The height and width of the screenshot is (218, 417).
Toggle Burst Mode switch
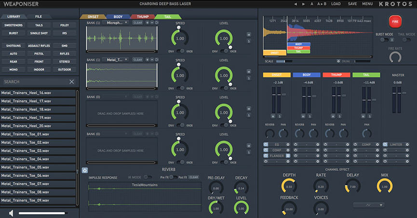coord(384,40)
